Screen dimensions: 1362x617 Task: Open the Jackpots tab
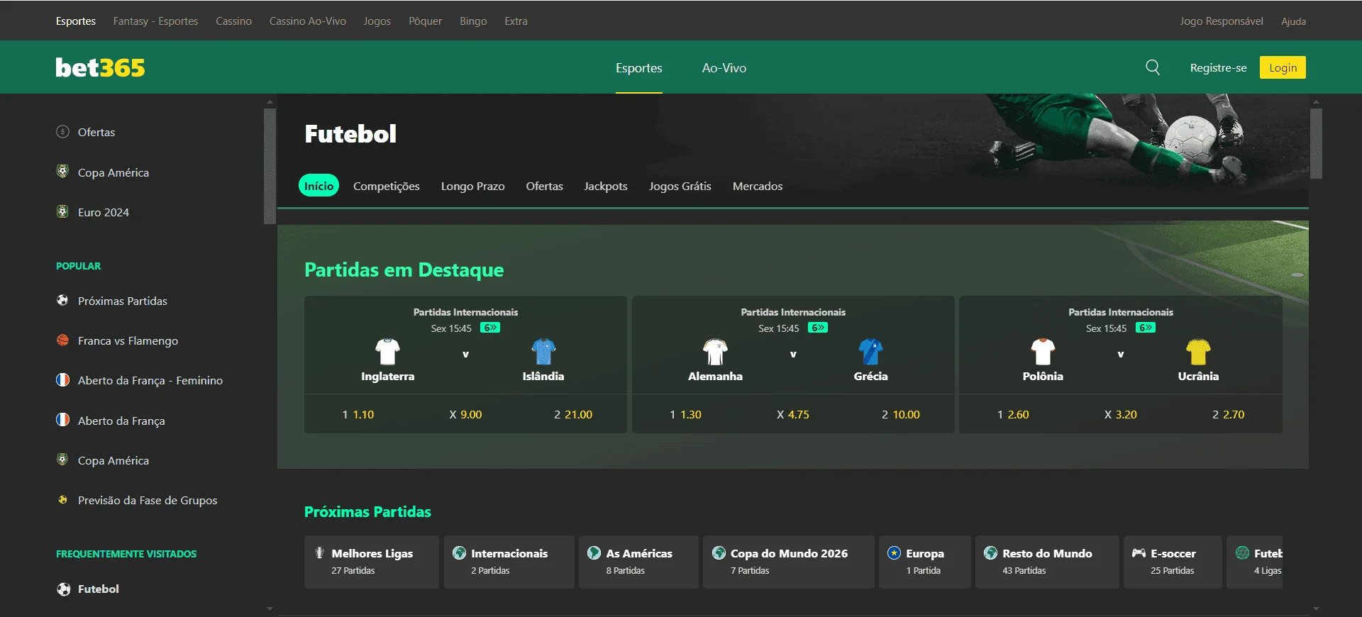click(605, 186)
